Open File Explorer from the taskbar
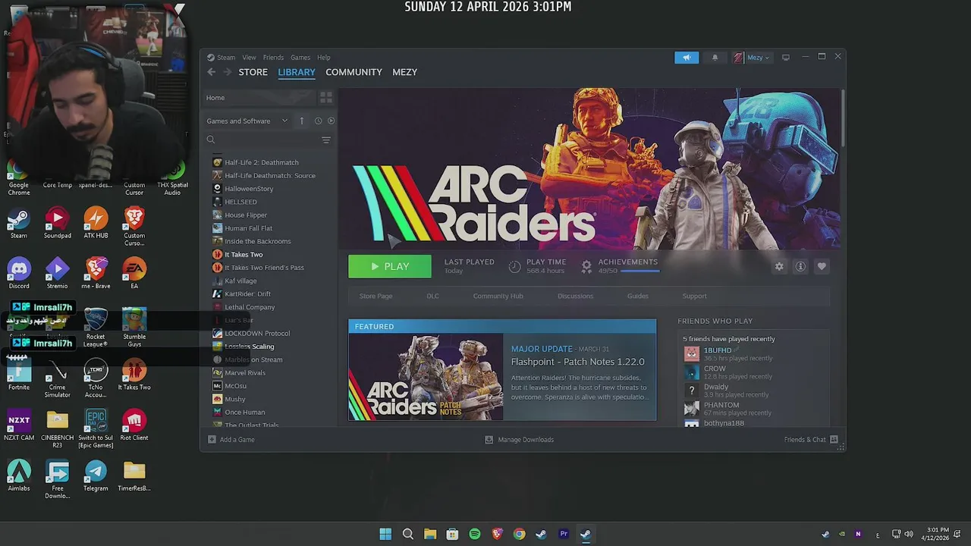The image size is (971, 546). point(430,534)
